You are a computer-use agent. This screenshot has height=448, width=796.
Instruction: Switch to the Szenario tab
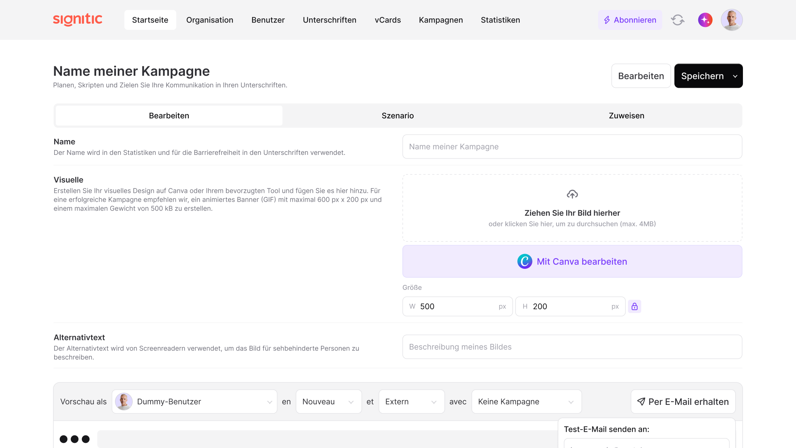(398, 115)
